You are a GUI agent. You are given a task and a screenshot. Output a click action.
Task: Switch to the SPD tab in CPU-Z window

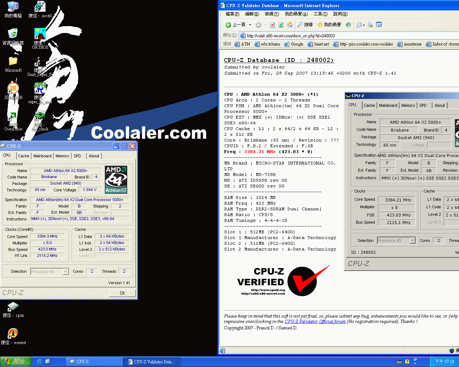point(77,156)
